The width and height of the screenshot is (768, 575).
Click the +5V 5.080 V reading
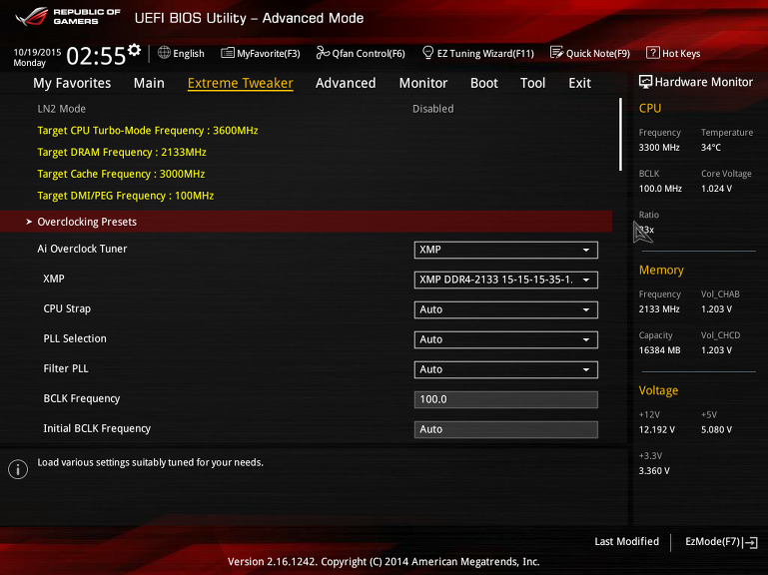point(717,429)
